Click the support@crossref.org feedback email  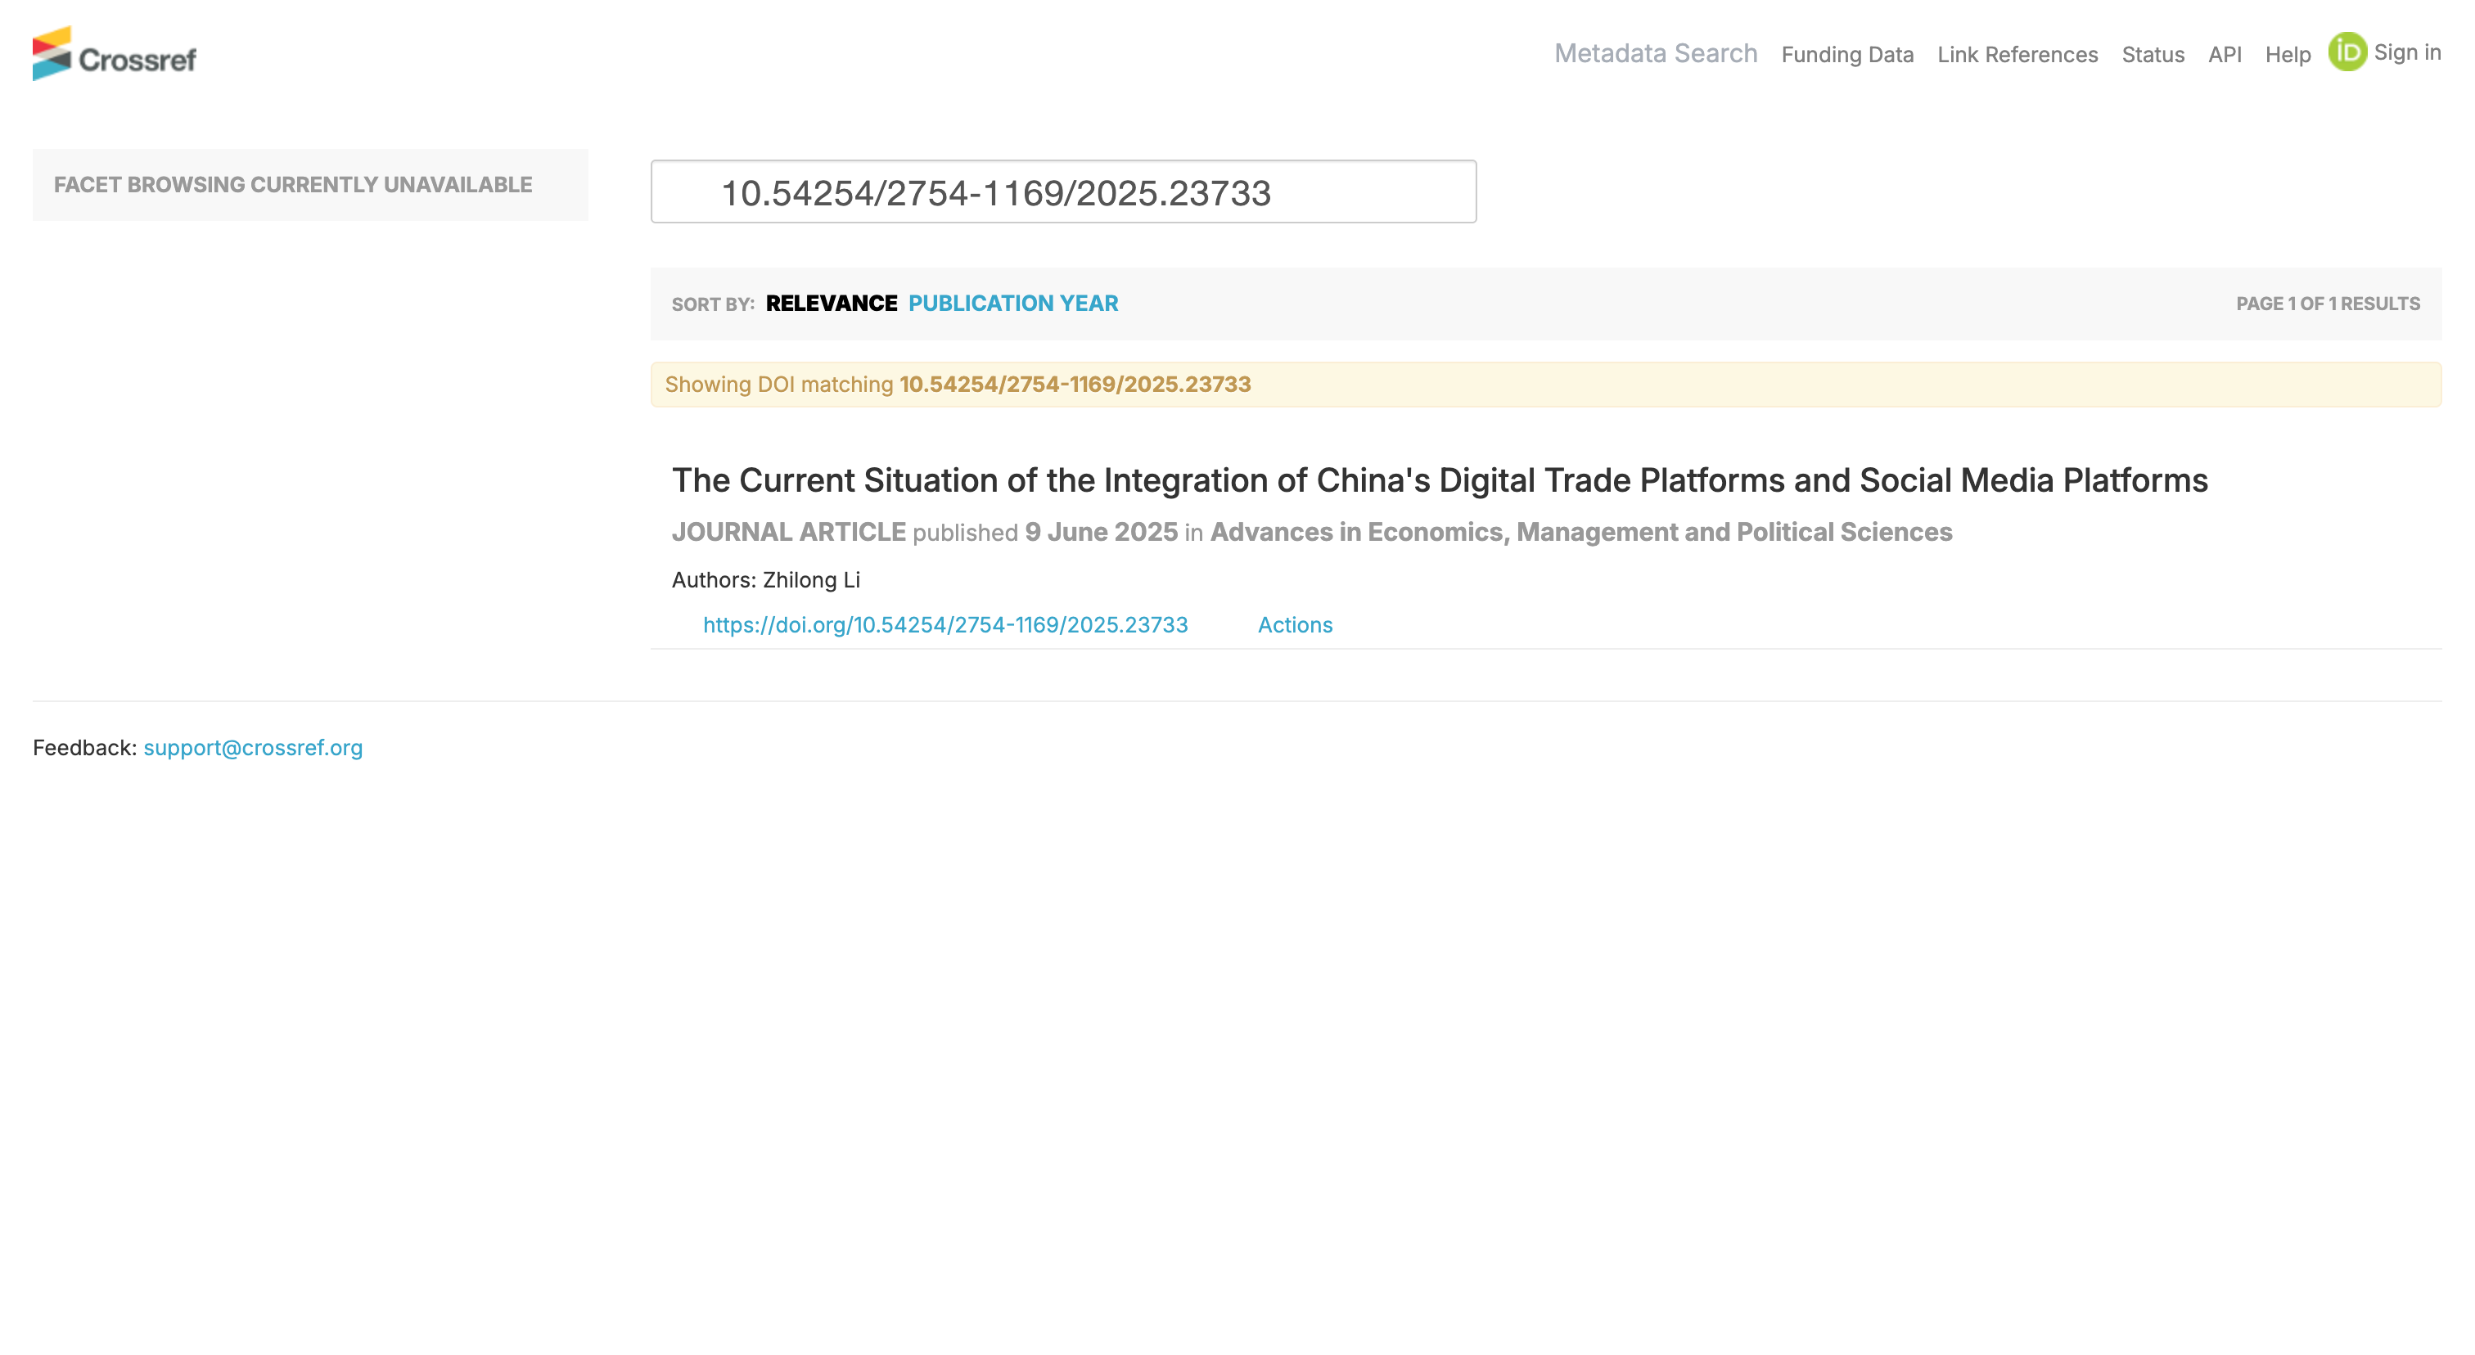(x=253, y=748)
